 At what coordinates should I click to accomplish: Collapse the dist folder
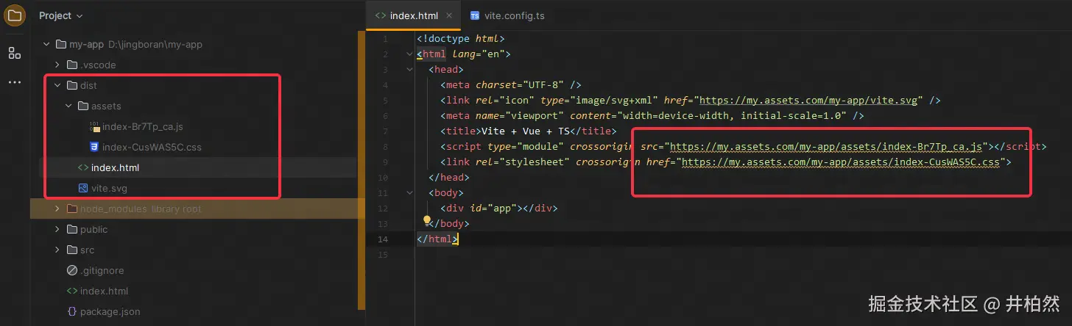(57, 85)
